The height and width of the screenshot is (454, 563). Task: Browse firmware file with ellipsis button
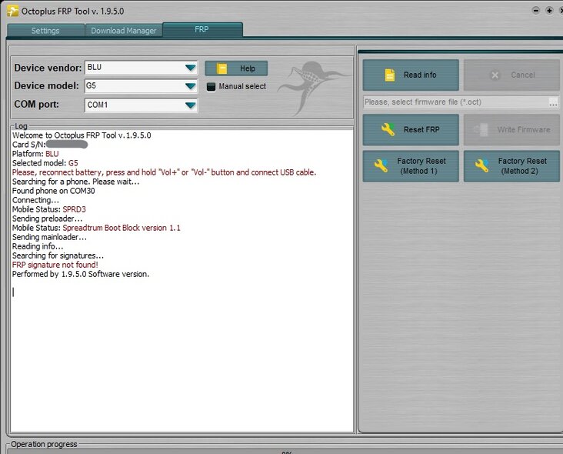pos(553,102)
